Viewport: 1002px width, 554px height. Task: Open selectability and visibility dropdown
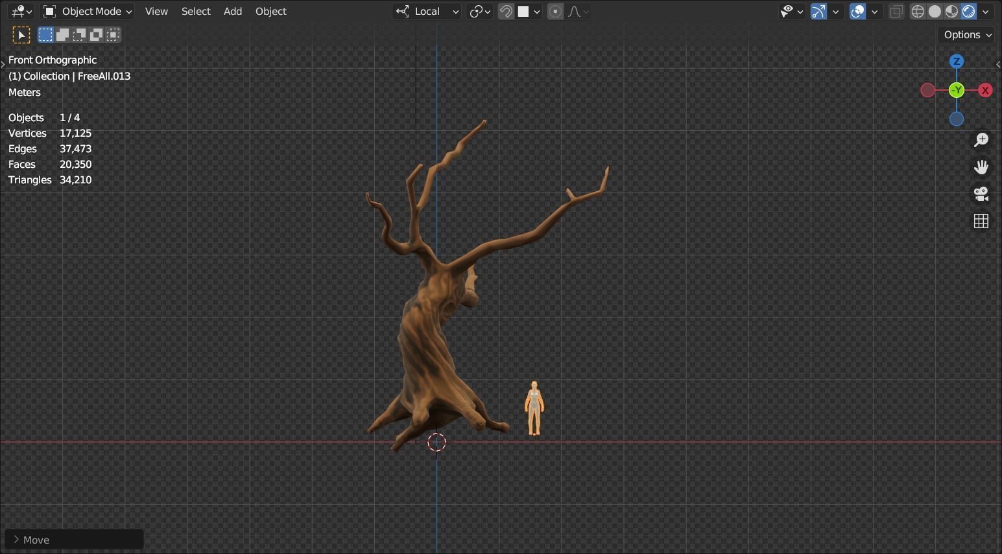coord(792,11)
